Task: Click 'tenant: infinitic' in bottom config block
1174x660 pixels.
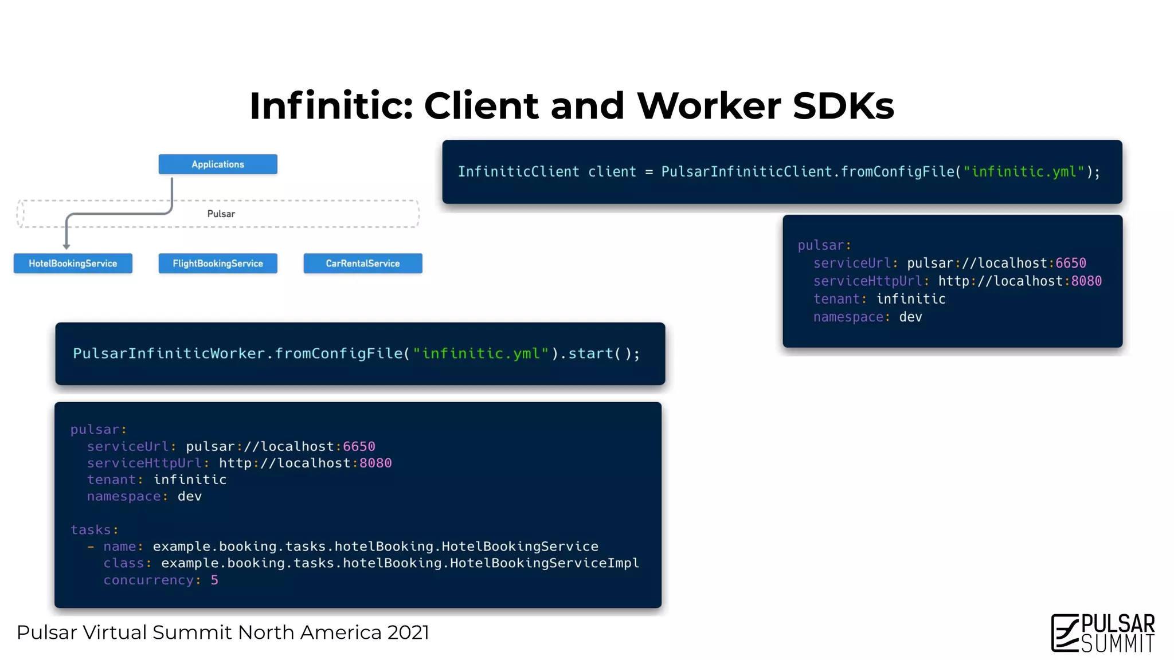Action: [x=156, y=480]
